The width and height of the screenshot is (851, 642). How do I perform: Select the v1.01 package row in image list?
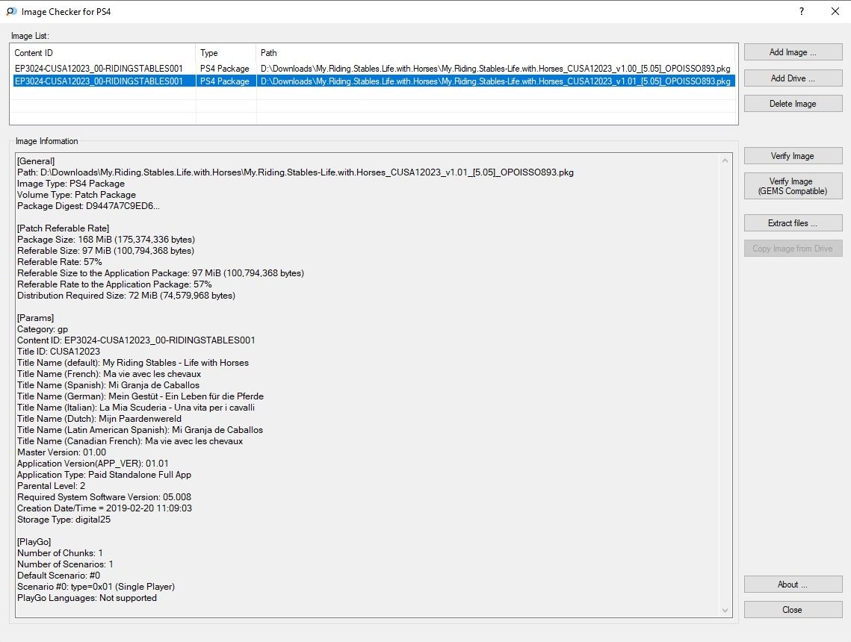(374, 81)
